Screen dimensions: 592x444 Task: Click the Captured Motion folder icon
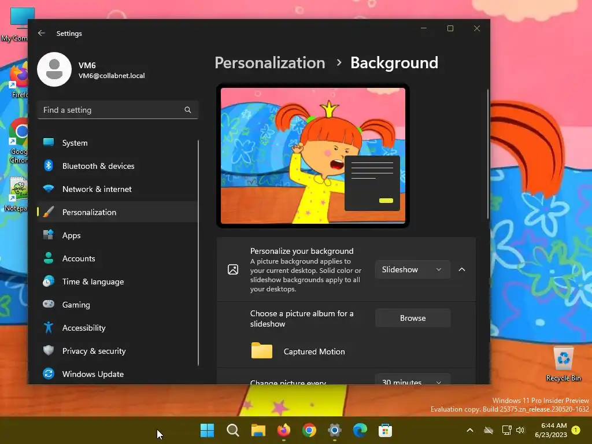(x=262, y=351)
